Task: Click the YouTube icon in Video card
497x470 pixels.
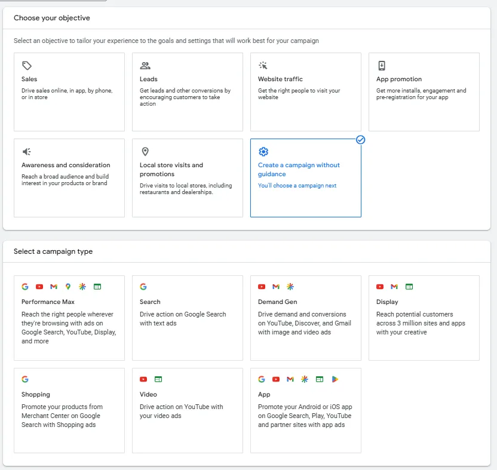Action: pyautogui.click(x=143, y=379)
